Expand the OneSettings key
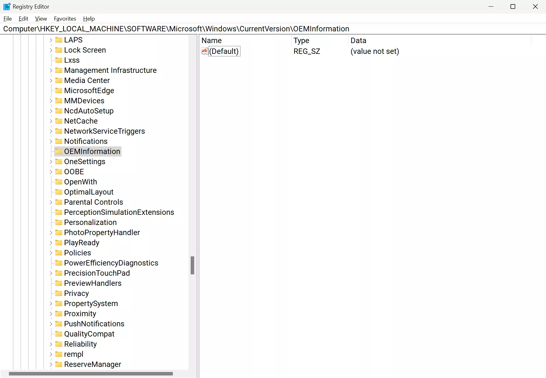This screenshot has width=546, height=378. coord(51,162)
